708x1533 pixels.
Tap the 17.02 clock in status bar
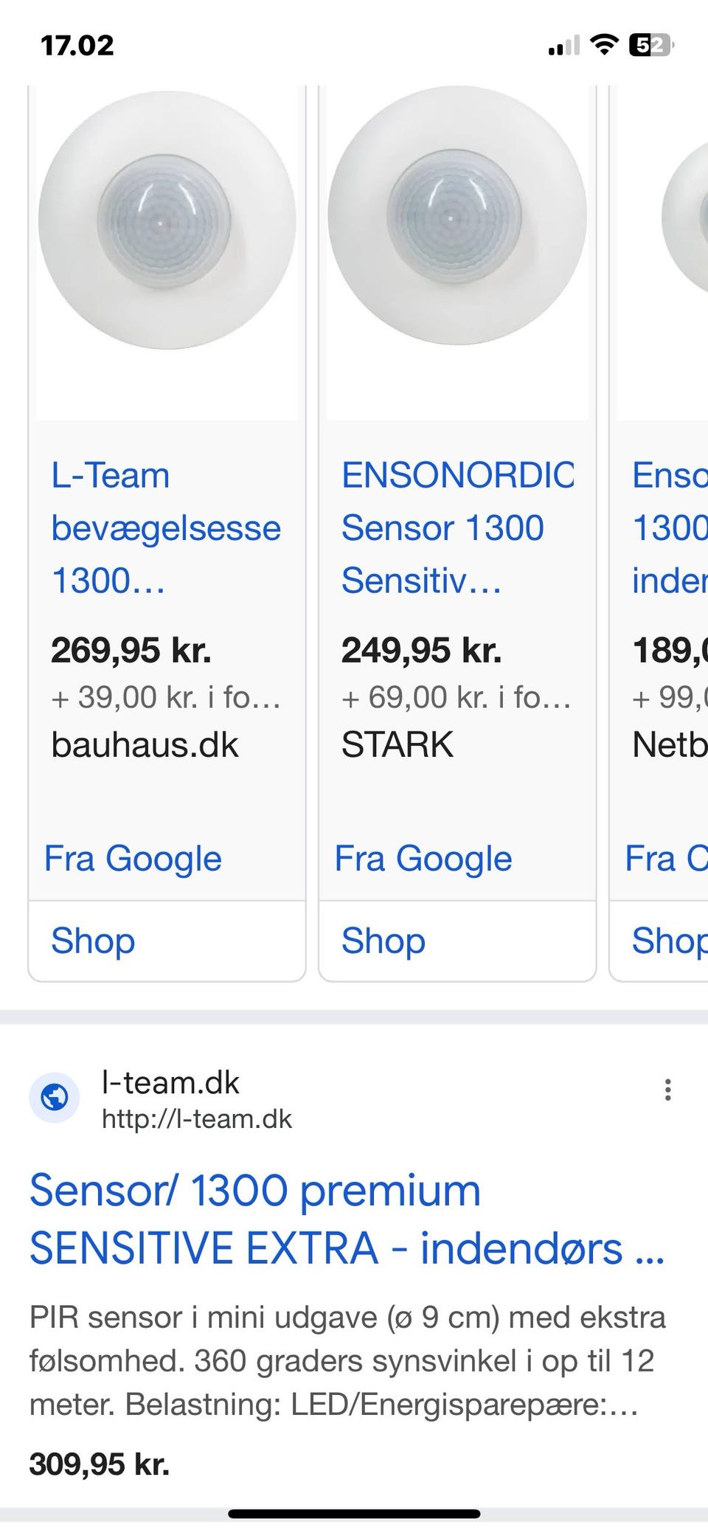[77, 46]
